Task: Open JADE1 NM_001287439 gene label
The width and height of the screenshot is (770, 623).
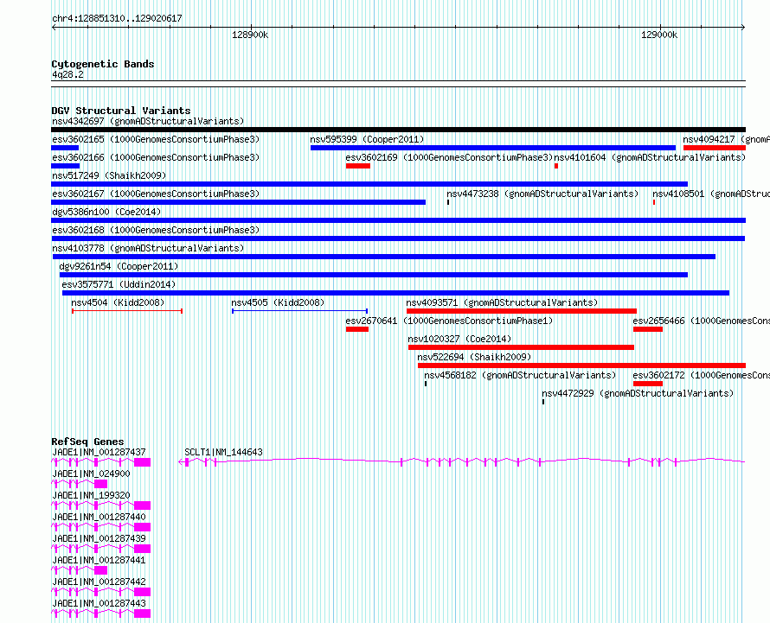Action: tap(99, 538)
